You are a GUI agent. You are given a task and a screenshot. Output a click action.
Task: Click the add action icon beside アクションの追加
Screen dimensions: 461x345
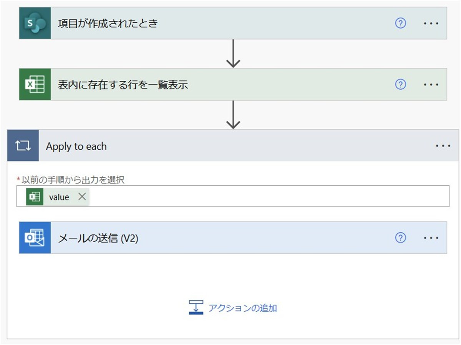[196, 308]
